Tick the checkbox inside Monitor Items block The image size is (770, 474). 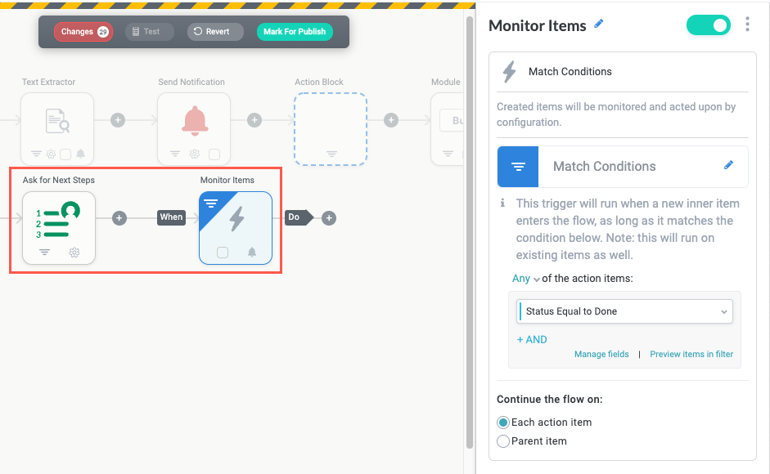[x=223, y=253]
